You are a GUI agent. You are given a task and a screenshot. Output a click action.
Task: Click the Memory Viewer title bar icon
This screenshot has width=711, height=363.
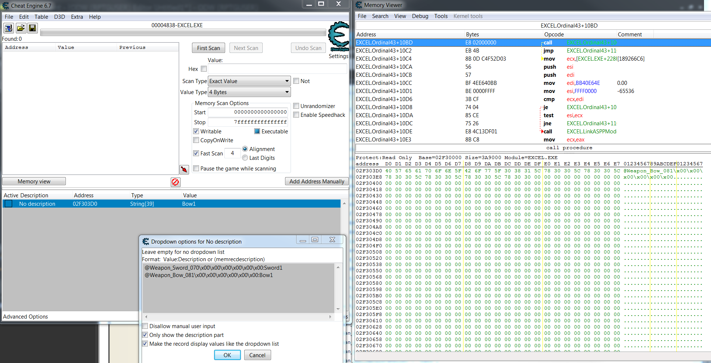[x=359, y=5]
